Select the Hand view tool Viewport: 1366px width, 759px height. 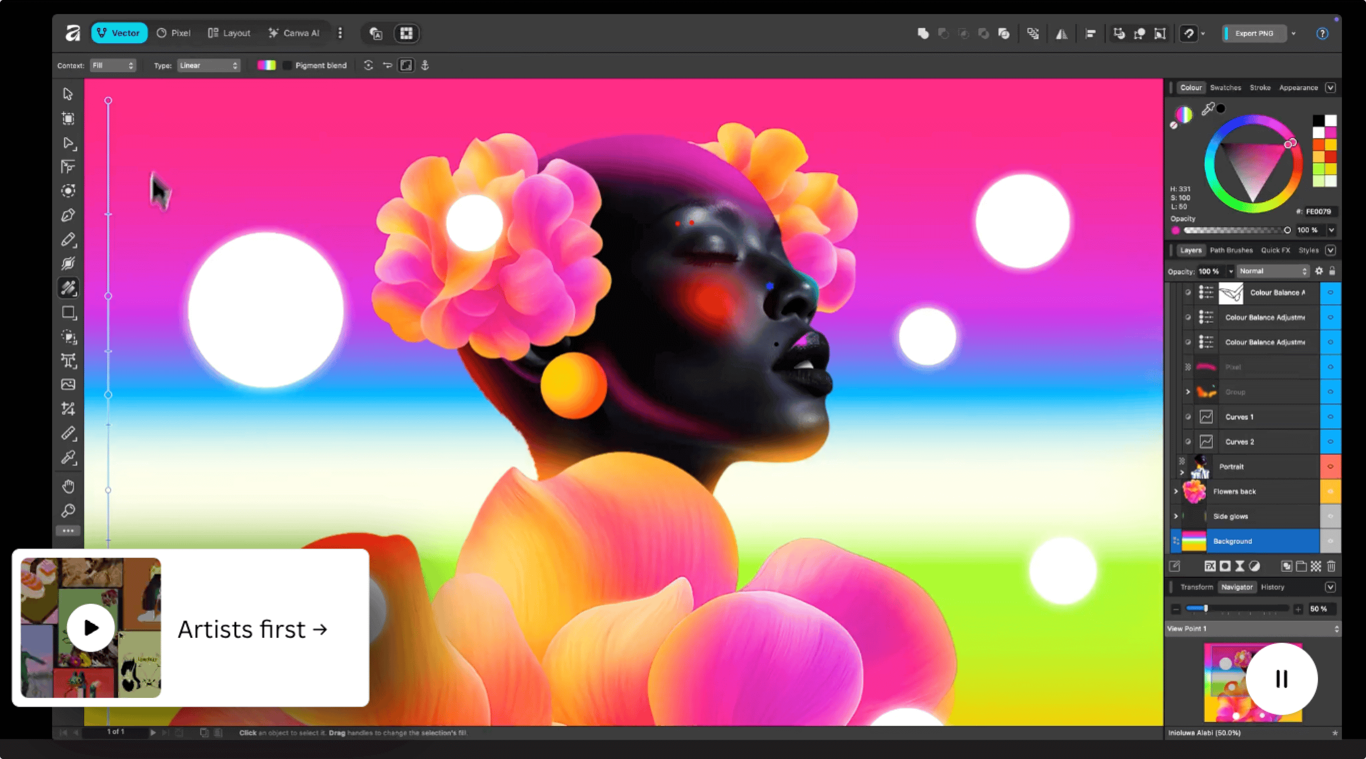point(68,486)
